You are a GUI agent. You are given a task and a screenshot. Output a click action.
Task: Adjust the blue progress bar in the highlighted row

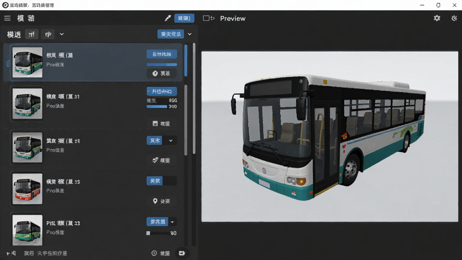pos(162,65)
